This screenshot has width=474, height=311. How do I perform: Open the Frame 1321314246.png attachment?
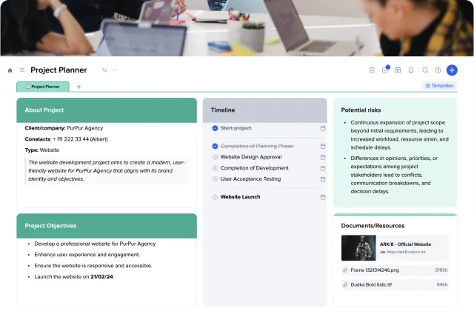395,270
